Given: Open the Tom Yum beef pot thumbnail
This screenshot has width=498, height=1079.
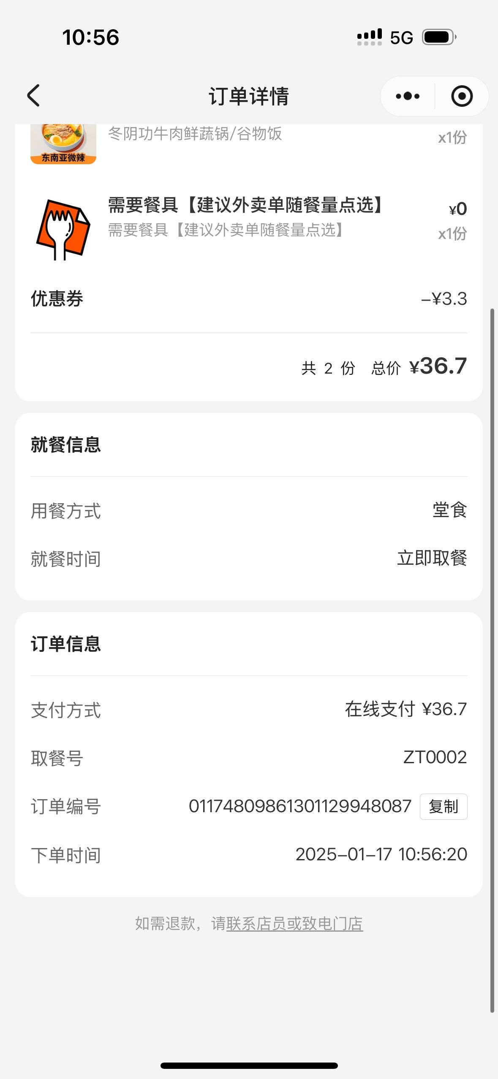Looking at the screenshot, I should pos(63,144).
